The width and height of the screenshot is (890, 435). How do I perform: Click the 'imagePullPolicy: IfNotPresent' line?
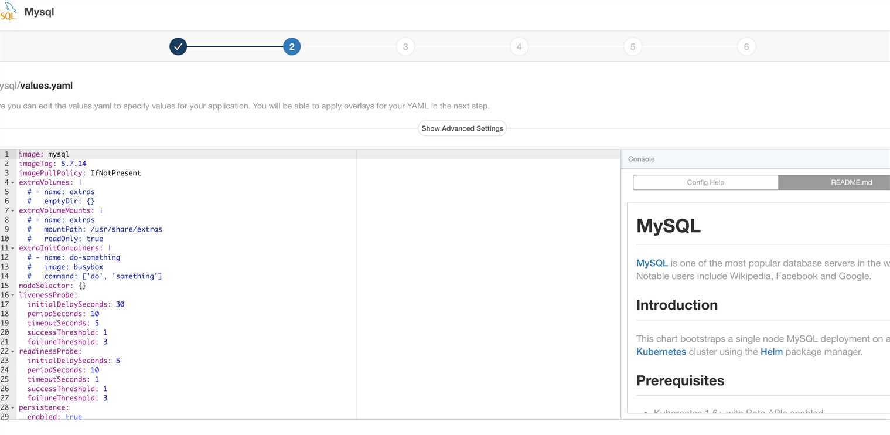point(80,173)
